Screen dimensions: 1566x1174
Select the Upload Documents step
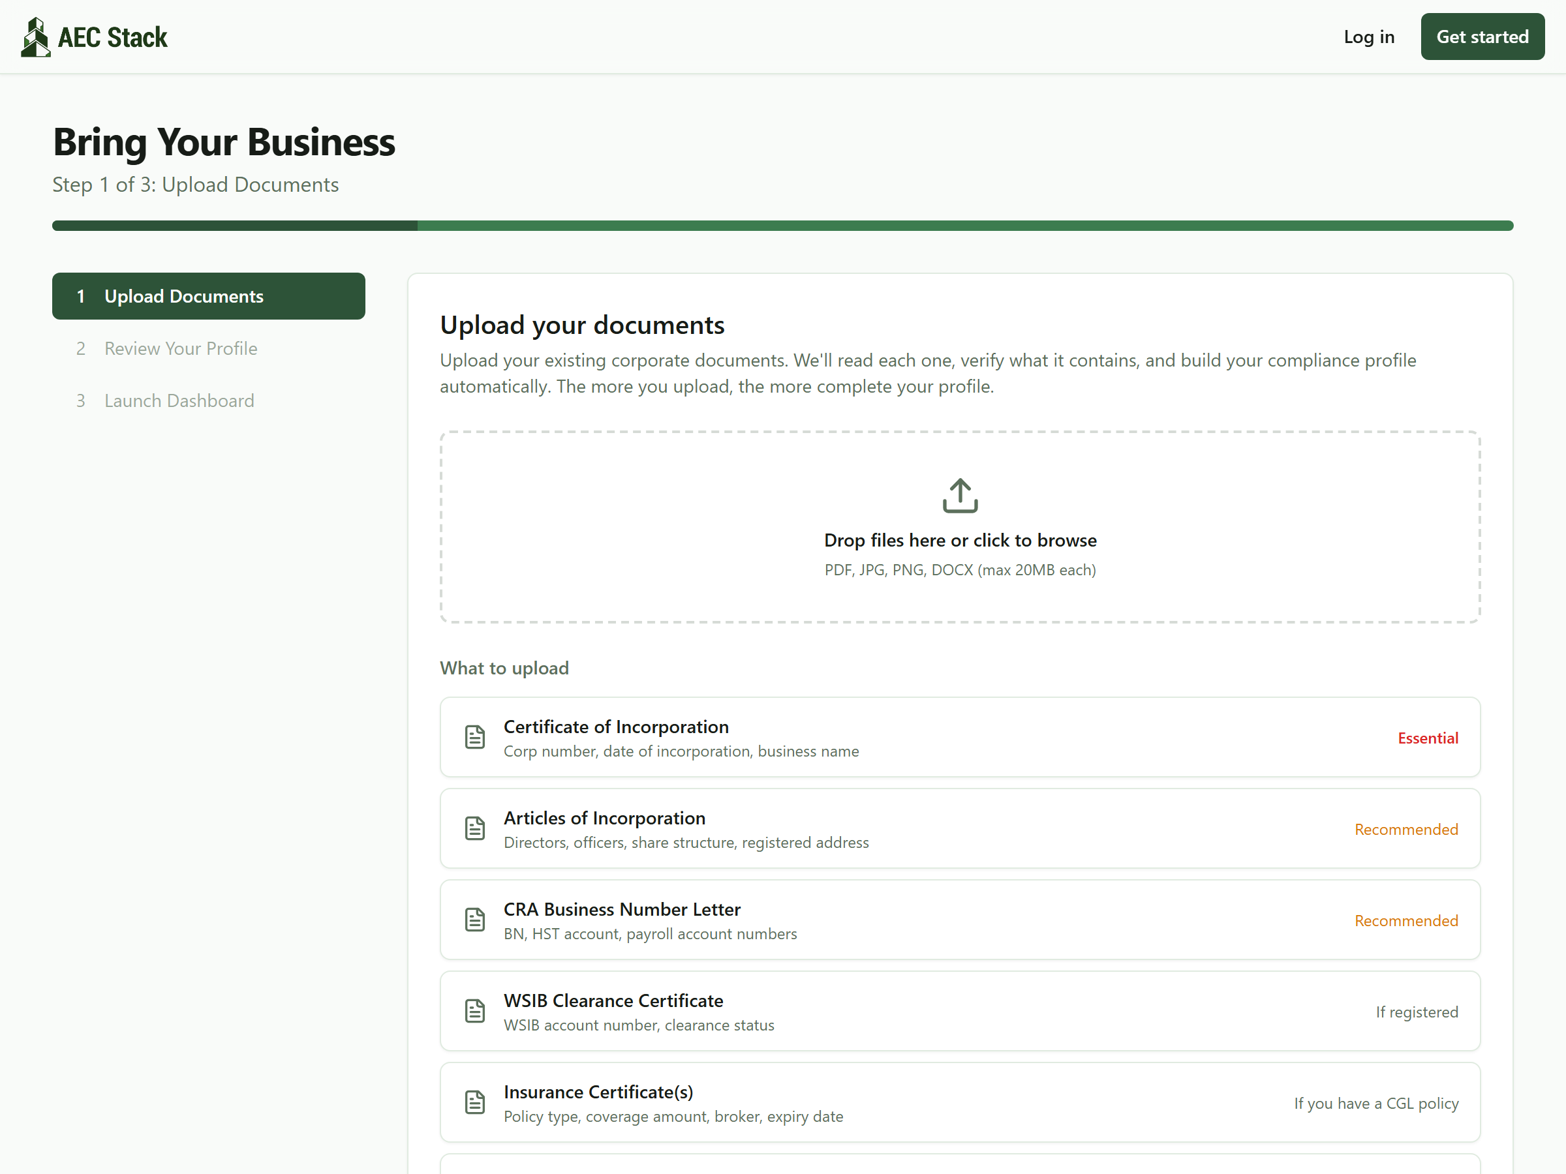coord(208,296)
